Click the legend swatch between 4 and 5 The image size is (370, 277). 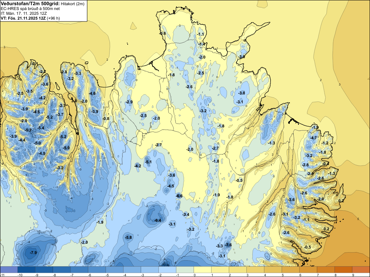273,270
